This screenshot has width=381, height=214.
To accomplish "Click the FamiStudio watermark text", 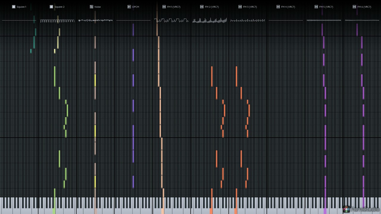I will tap(365, 209).
